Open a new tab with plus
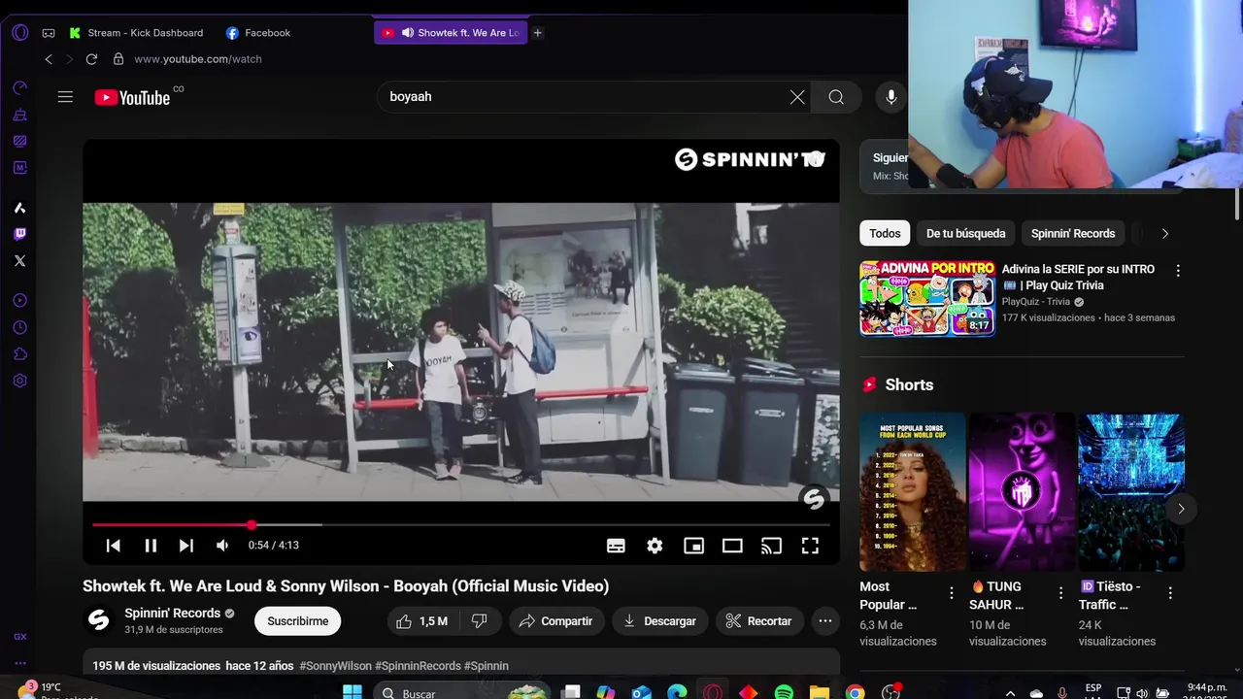Viewport: 1243px width, 699px height. [x=537, y=33]
